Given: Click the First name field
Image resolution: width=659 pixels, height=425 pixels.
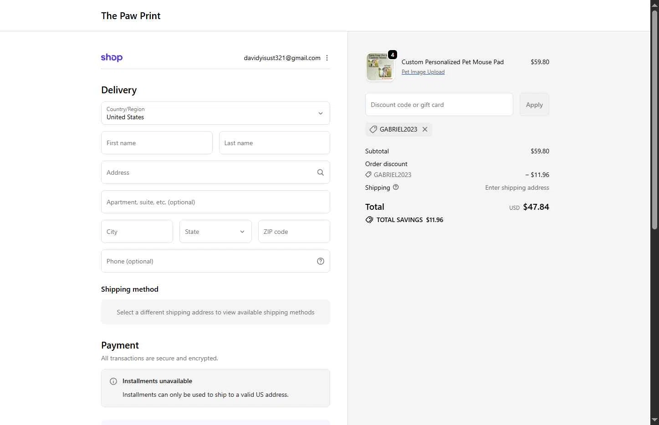Looking at the screenshot, I should click(157, 143).
